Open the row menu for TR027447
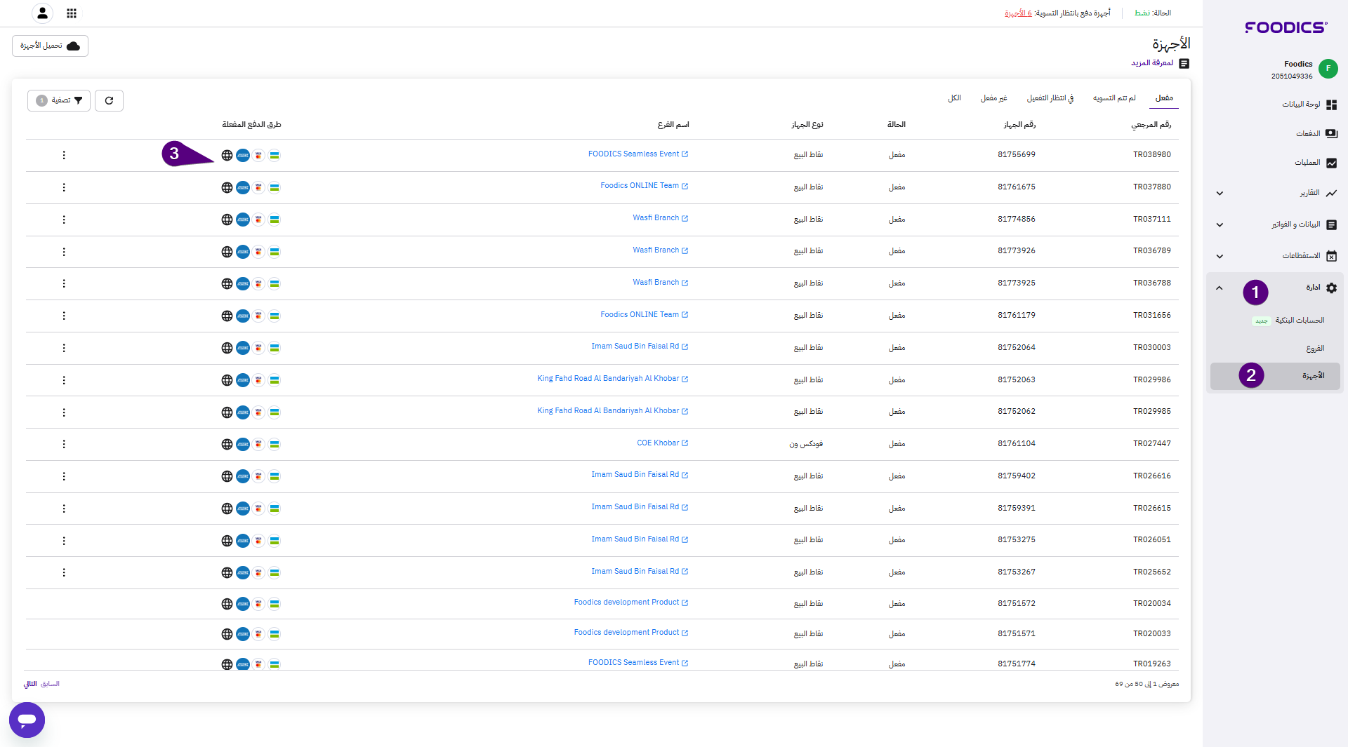 click(64, 444)
